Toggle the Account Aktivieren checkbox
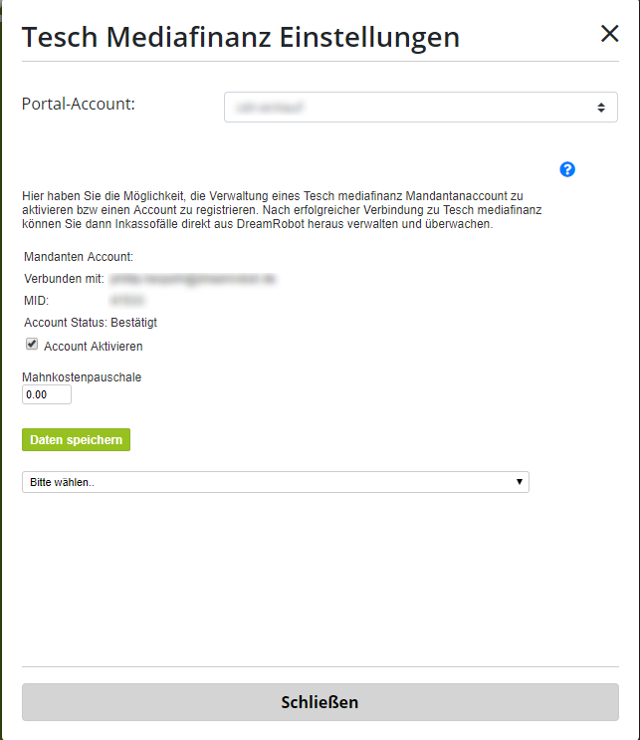Viewport: 640px width, 740px height. pyautogui.click(x=32, y=344)
